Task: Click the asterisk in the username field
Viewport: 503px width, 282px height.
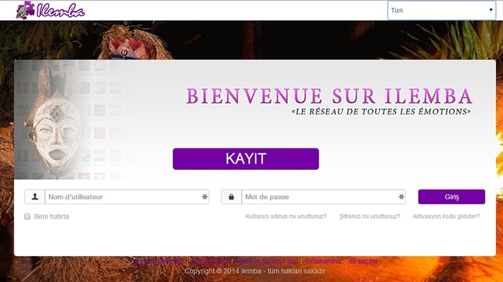Action: 205,197
